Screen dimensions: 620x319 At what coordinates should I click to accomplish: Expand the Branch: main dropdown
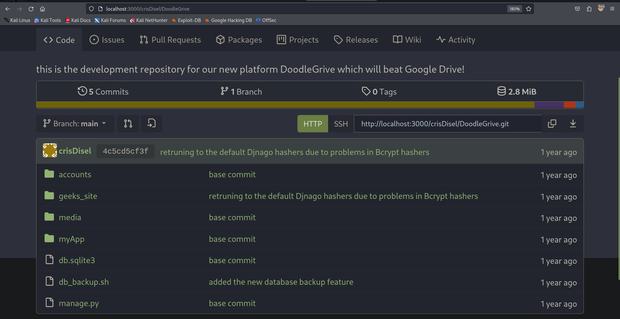tap(75, 124)
